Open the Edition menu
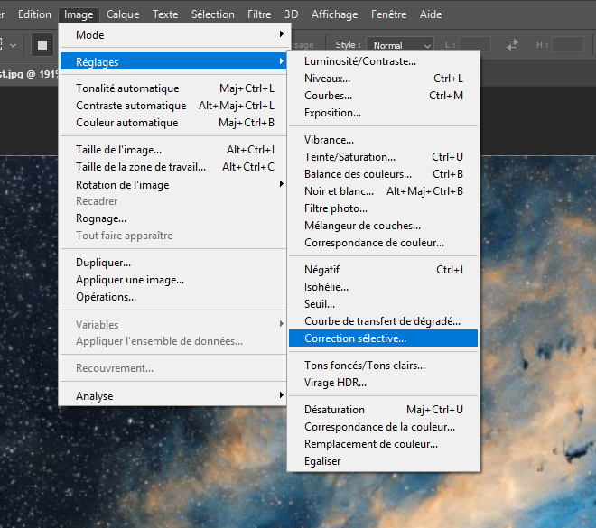The image size is (596, 528). point(34,14)
